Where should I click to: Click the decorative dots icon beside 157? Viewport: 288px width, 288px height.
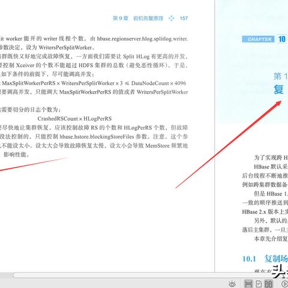coord(172,19)
